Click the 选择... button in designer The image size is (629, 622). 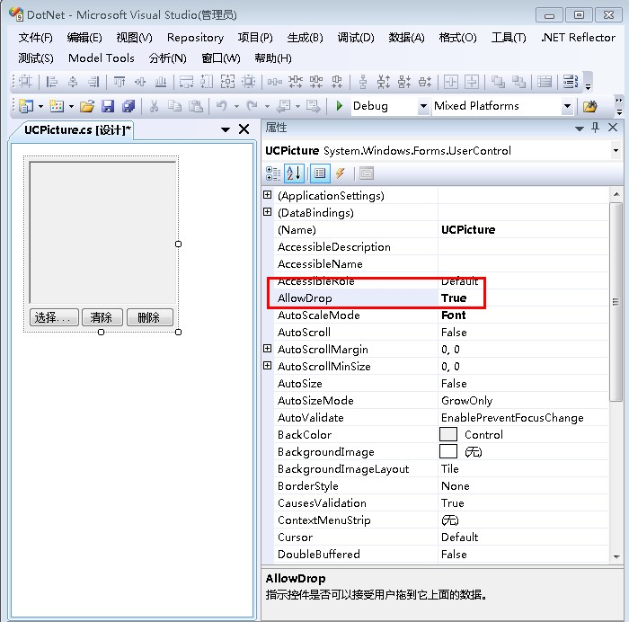(x=54, y=317)
